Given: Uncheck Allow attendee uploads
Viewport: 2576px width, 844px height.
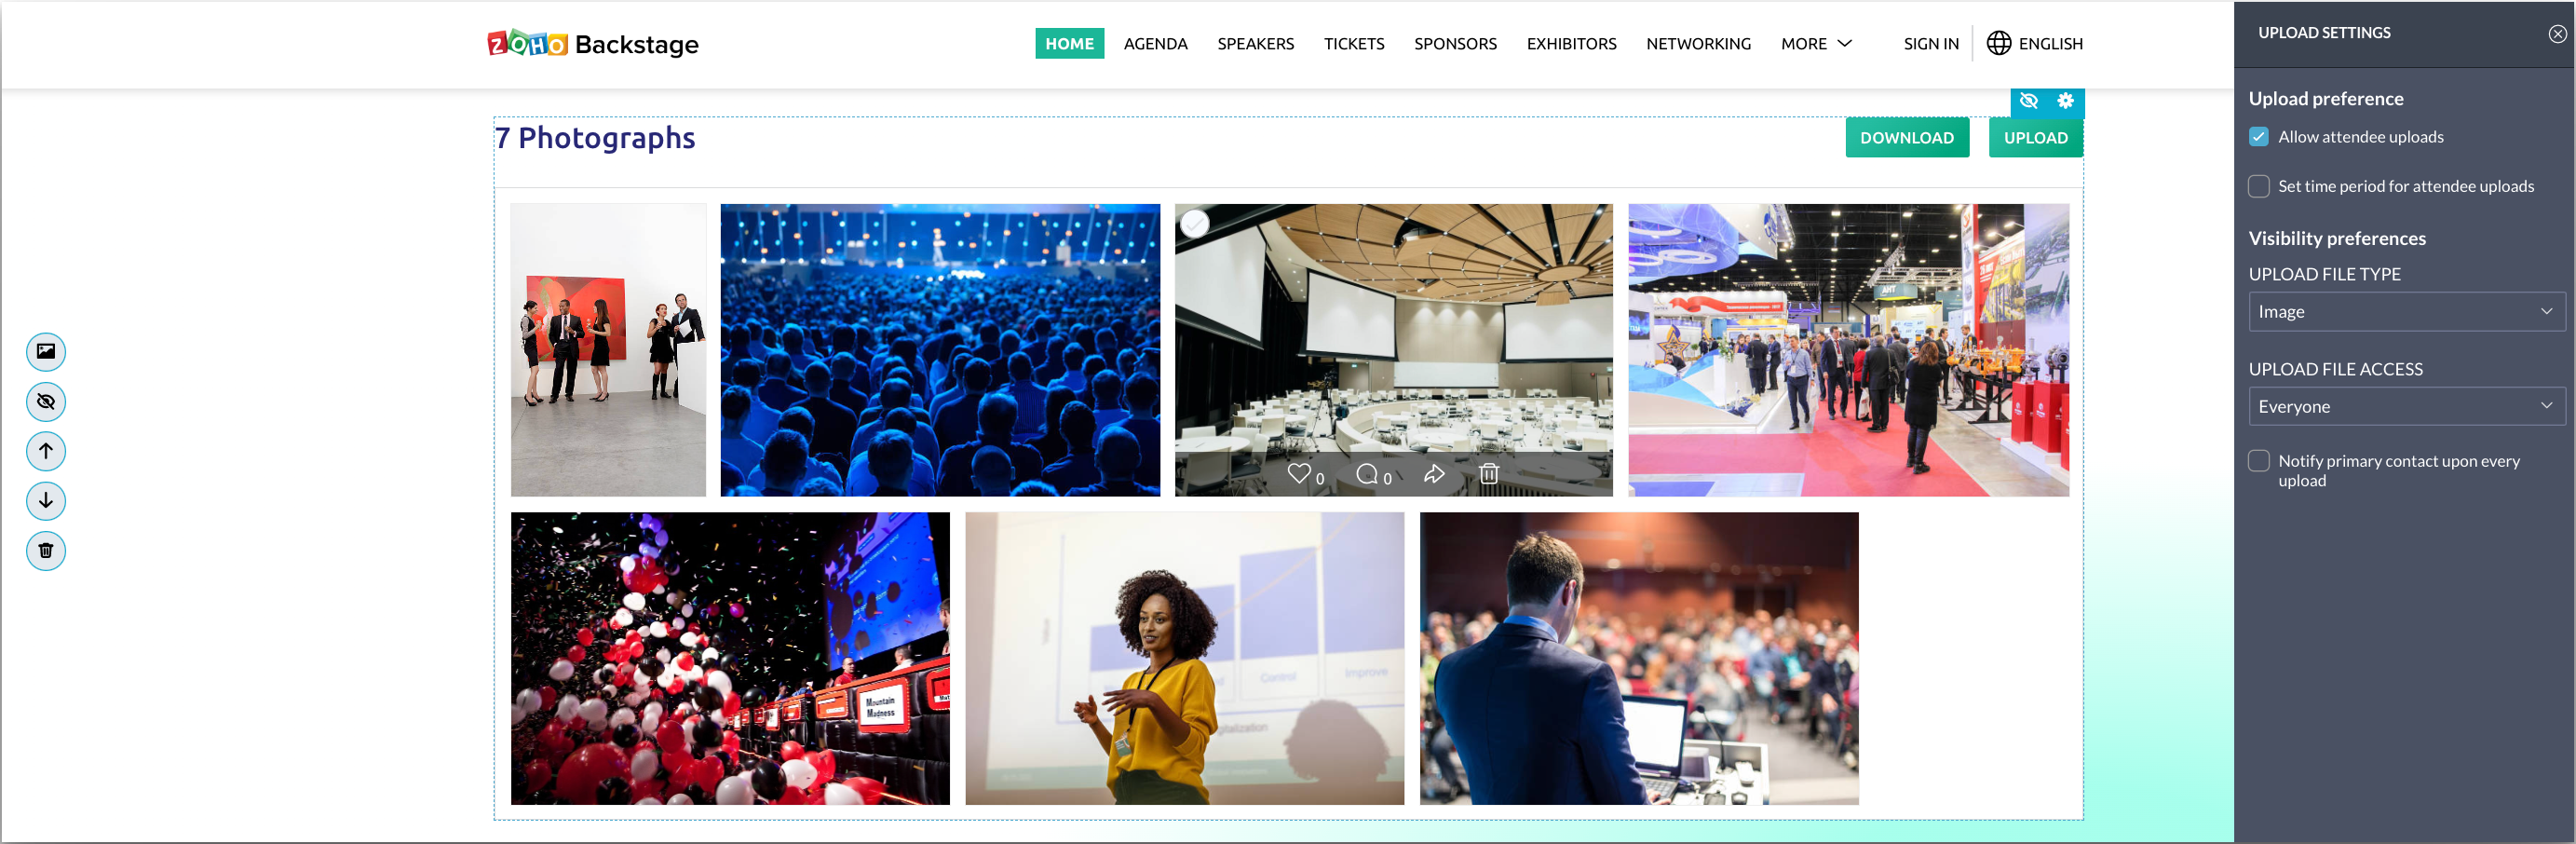Looking at the screenshot, I should tap(2258, 137).
